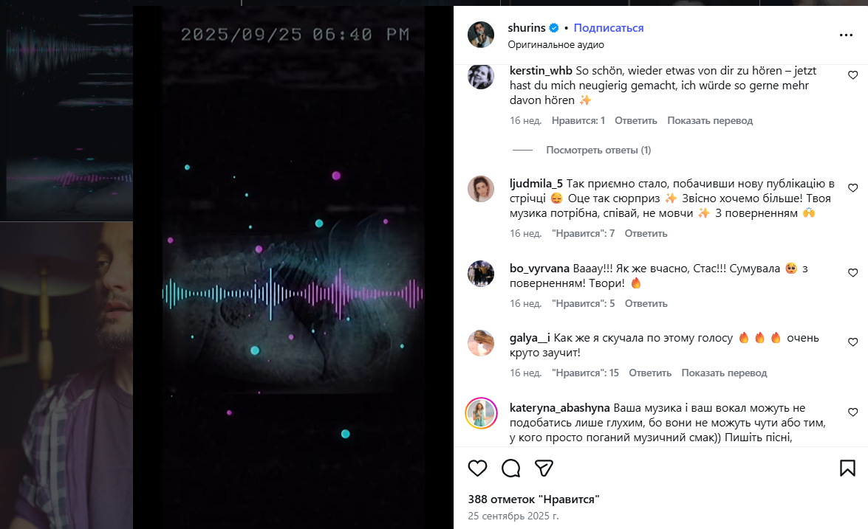Like kerstin_whb's comment
Viewport: 868px width, 529px height.
[x=852, y=75]
